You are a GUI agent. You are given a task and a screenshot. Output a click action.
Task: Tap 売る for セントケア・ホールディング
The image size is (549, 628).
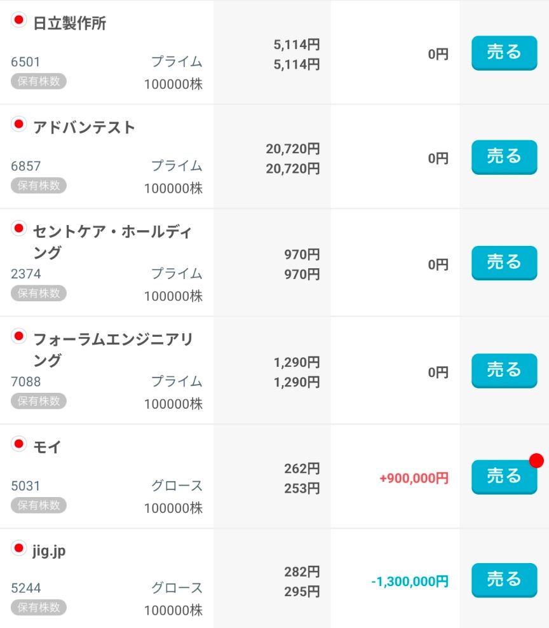click(x=504, y=263)
